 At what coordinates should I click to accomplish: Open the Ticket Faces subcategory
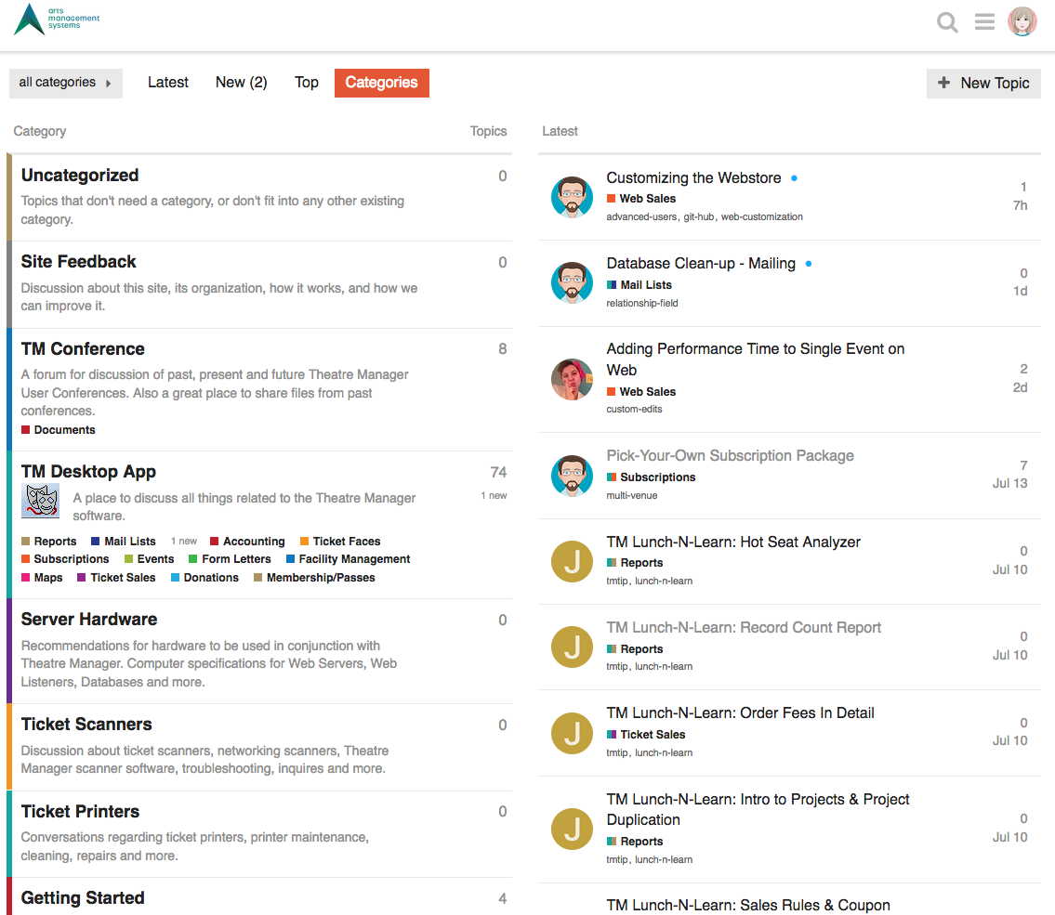point(340,542)
